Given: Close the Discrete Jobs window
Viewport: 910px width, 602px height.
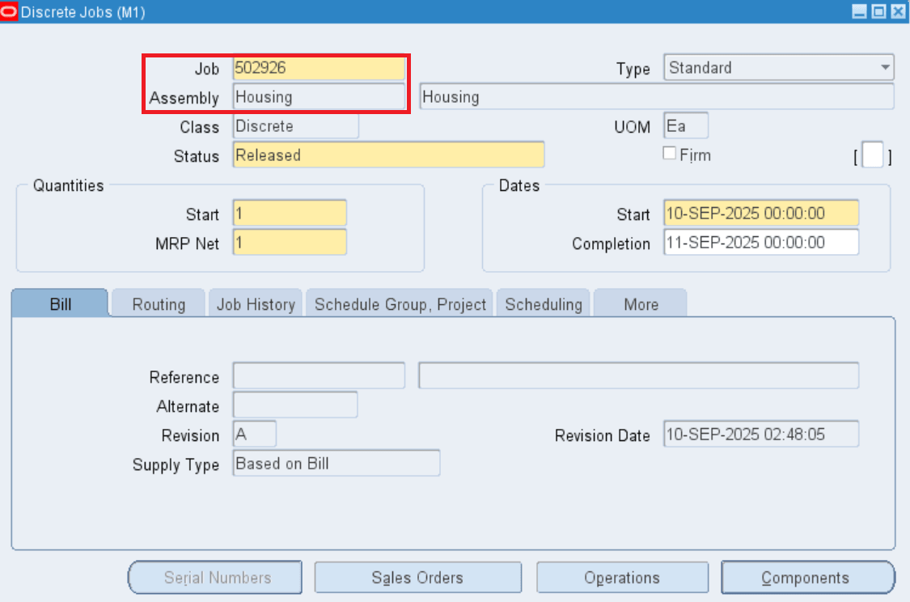Looking at the screenshot, I should [x=897, y=12].
